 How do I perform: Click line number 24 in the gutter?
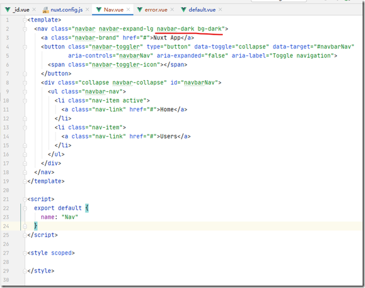6,226
